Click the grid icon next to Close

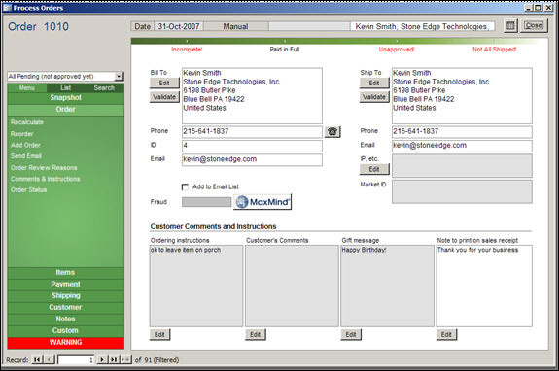coord(510,25)
